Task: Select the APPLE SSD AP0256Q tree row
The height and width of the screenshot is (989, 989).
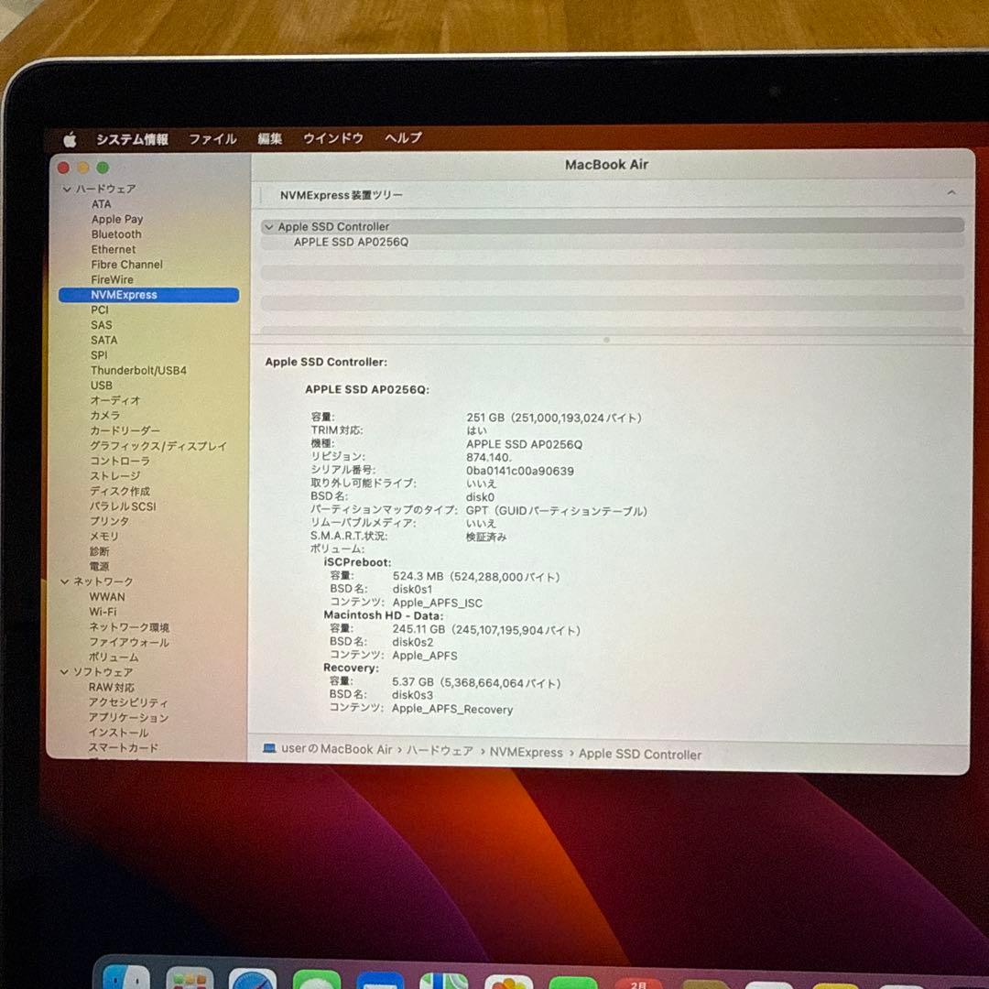Action: [613, 242]
